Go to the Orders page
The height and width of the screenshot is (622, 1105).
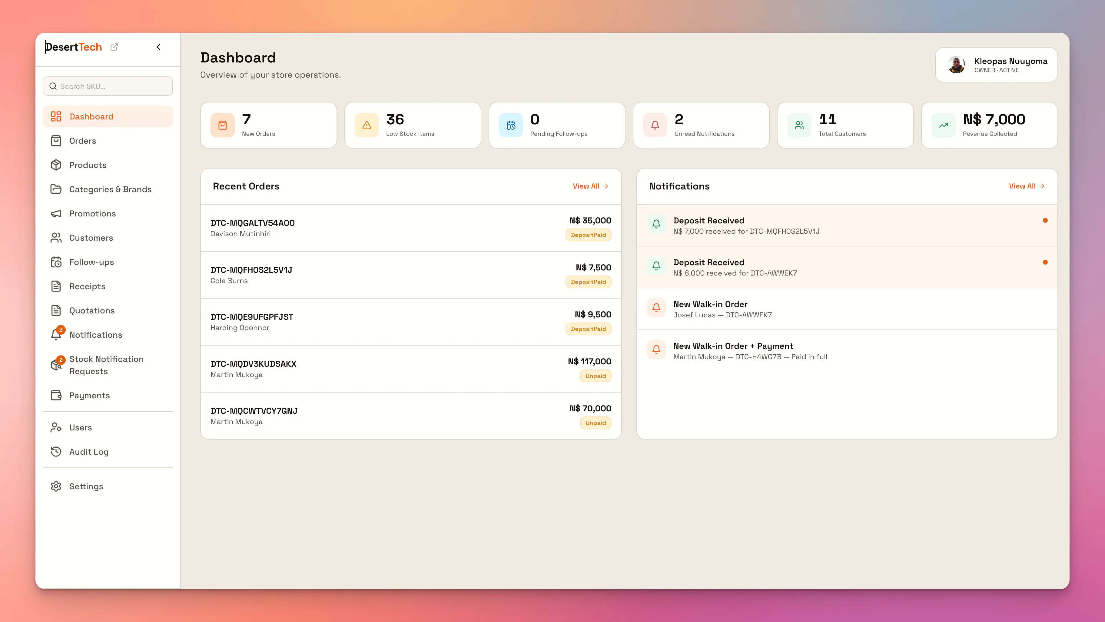pyautogui.click(x=108, y=141)
